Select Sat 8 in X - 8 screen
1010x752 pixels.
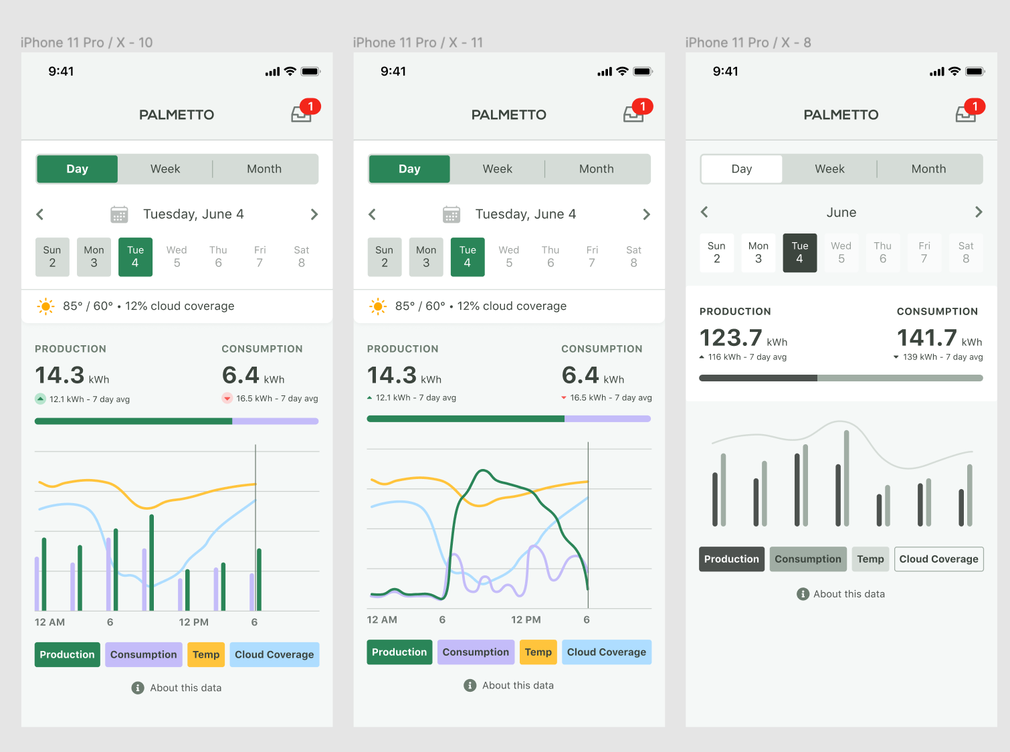point(966,253)
